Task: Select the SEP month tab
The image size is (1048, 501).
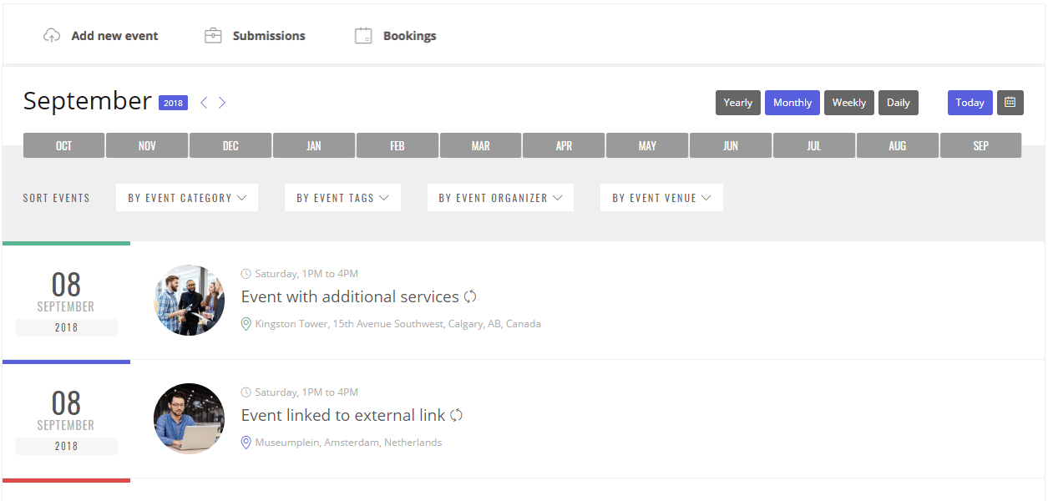Action: [981, 145]
